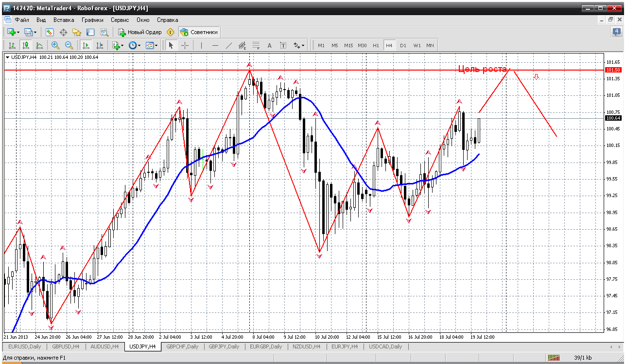
Task: Switch to the EURJPY,H4 chart tab
Action: (345, 346)
